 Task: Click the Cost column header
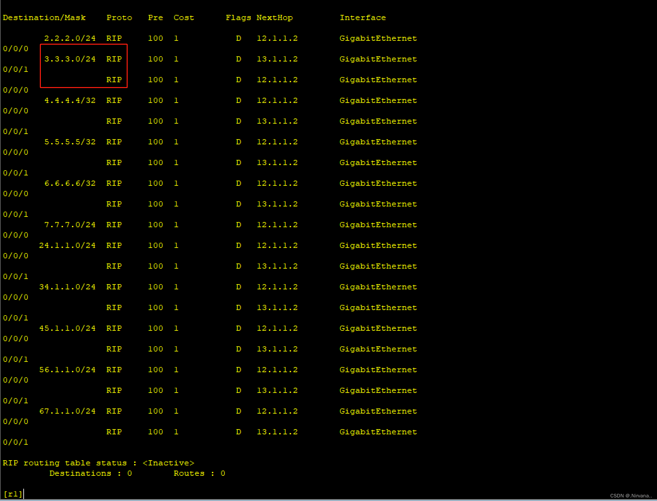pyautogui.click(x=184, y=18)
